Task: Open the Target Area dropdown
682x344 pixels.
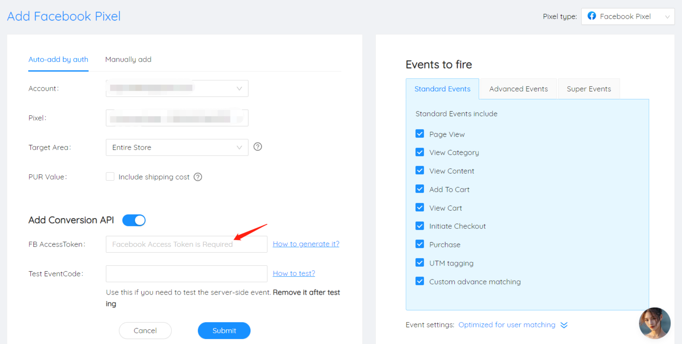Action: [x=177, y=147]
